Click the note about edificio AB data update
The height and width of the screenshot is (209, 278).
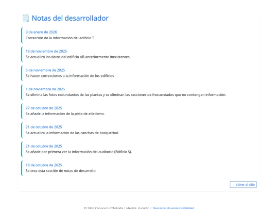78,57
